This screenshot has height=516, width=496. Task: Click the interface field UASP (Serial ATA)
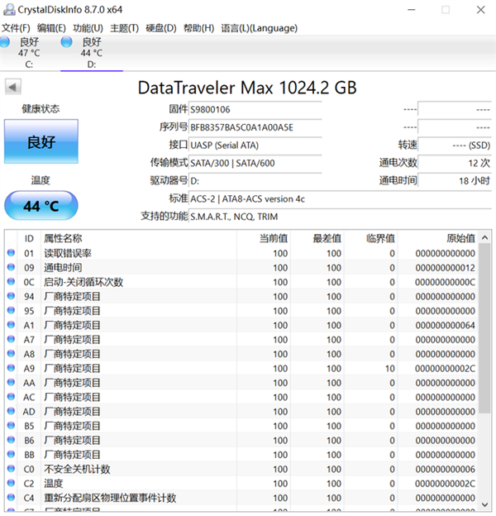[255, 146]
